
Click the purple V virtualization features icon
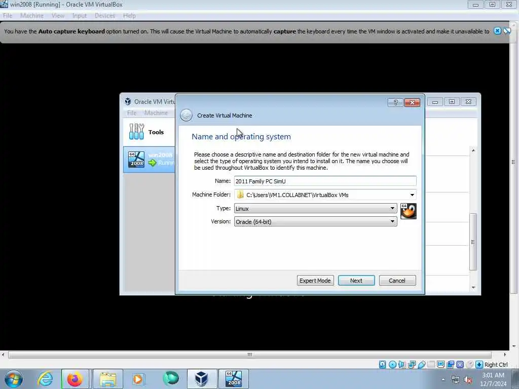pos(460,365)
